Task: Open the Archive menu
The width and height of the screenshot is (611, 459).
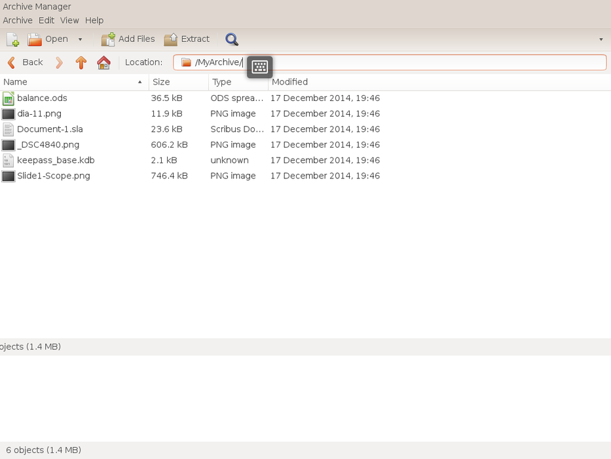Action: 18,20
